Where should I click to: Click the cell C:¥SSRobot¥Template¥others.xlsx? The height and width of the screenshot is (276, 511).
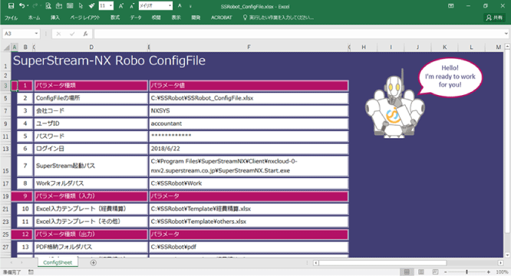pyautogui.click(x=249, y=222)
